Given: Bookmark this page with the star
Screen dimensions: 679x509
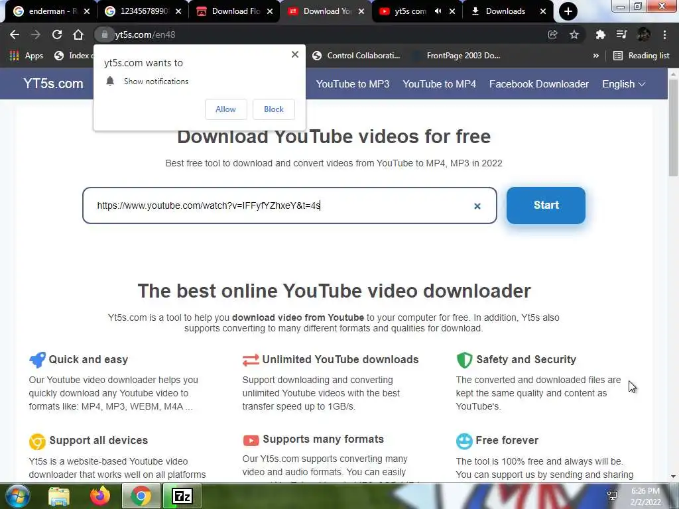Looking at the screenshot, I should point(574,34).
